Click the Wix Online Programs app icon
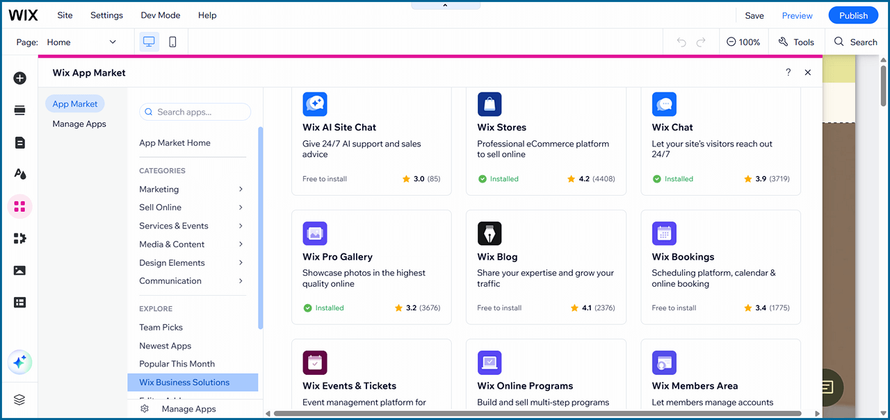The height and width of the screenshot is (420, 890). coord(489,362)
